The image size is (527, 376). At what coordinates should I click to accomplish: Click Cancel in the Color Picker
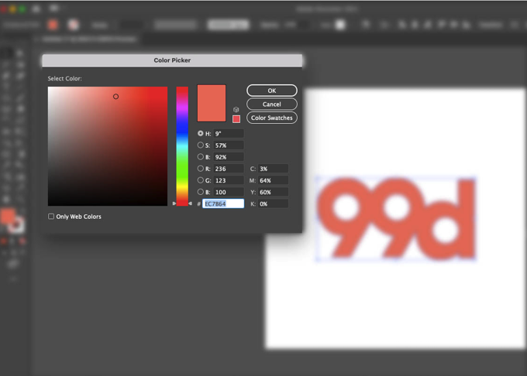271,104
